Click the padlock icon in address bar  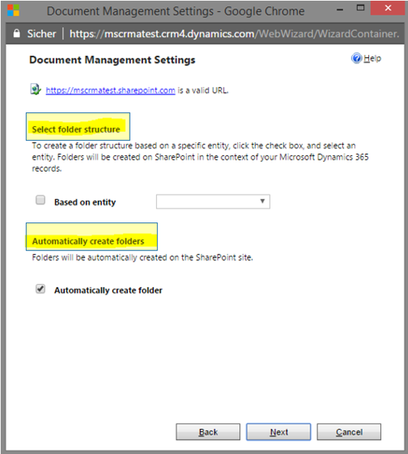tap(17, 33)
